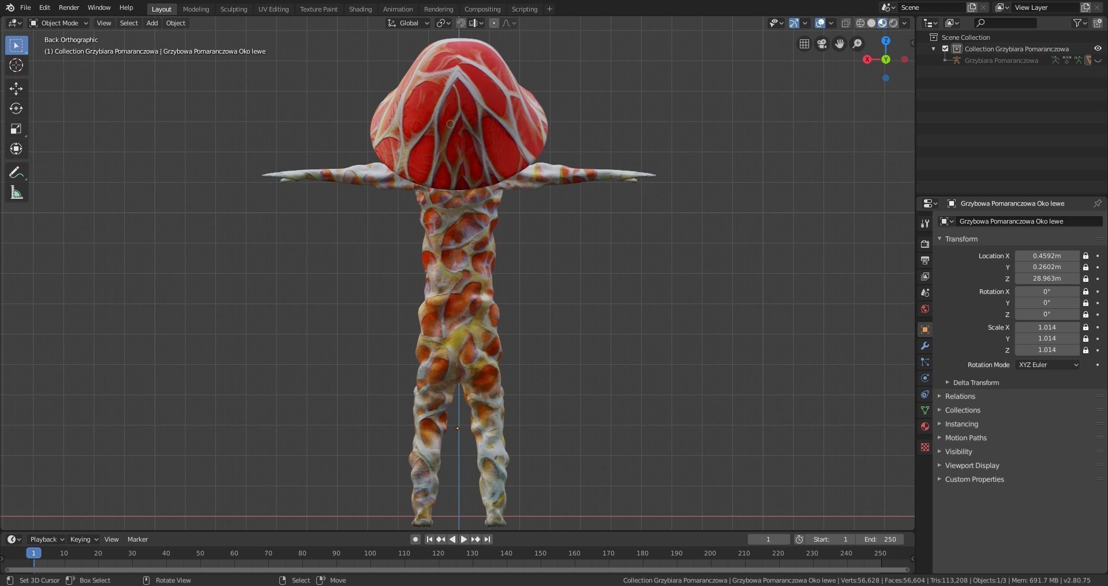Image resolution: width=1108 pixels, height=586 pixels.
Task: Open the Object Mode dropdown
Action: coord(59,23)
